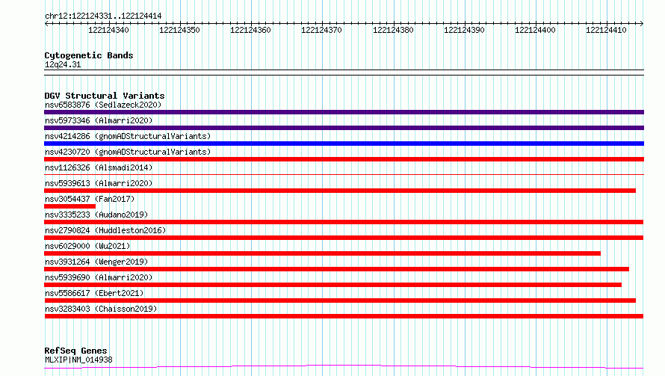Click the red bar for nsv3335233
This screenshot has width=665, height=376.
coord(344,222)
